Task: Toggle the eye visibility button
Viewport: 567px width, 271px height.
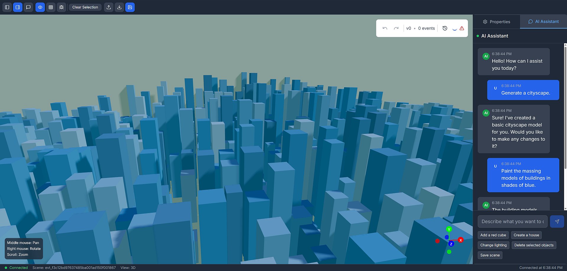Action: [40, 7]
